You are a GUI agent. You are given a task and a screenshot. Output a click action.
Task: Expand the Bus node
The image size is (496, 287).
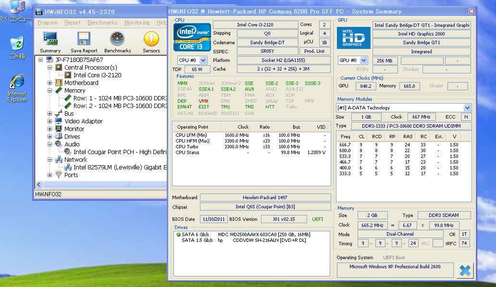(50, 114)
